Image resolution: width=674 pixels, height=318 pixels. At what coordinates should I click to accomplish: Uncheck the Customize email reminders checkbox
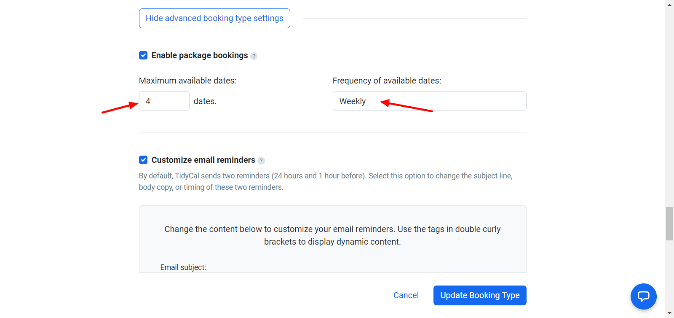click(143, 160)
